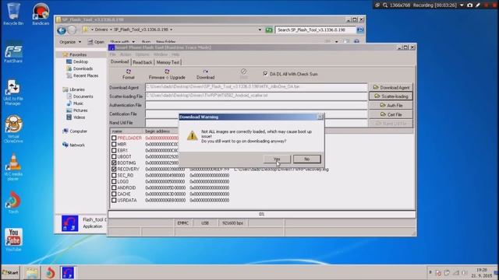Click the Scatter-loading File path field

pos(257,96)
